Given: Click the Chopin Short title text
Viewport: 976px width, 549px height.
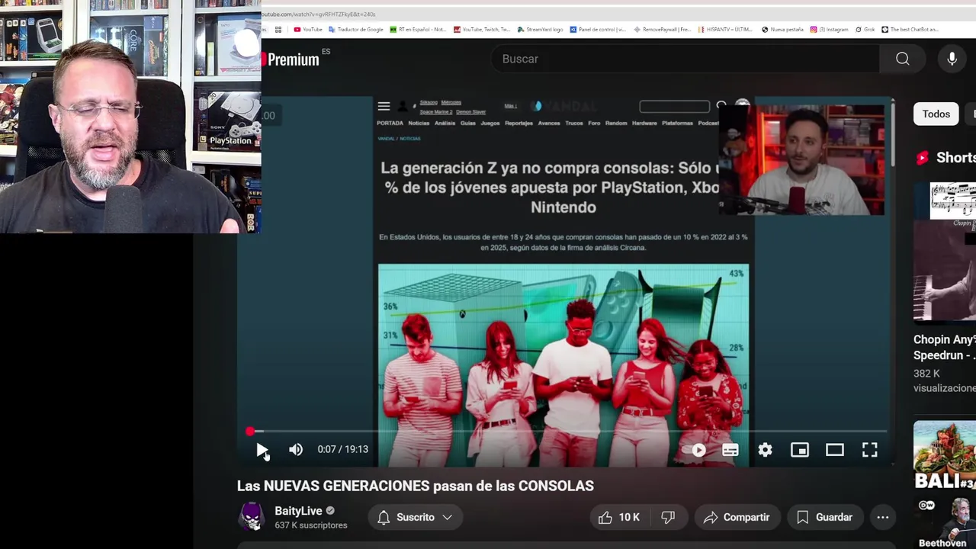Looking at the screenshot, I should coord(945,347).
